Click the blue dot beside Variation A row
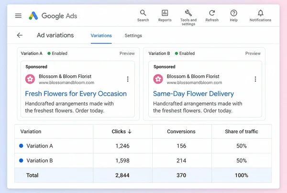287x193 pixels. pyautogui.click(x=21, y=146)
